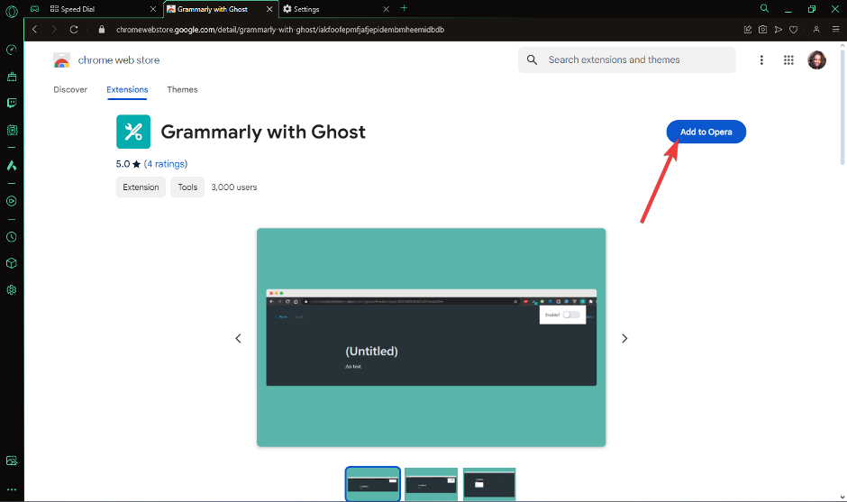Go back to the previous page
The width and height of the screenshot is (847, 502).
34,30
